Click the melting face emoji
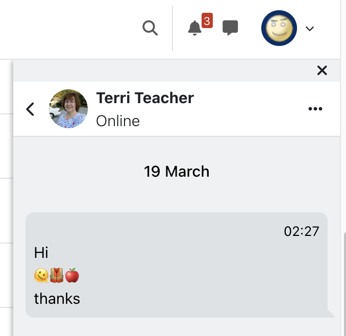This screenshot has width=346, height=336. coord(41,276)
